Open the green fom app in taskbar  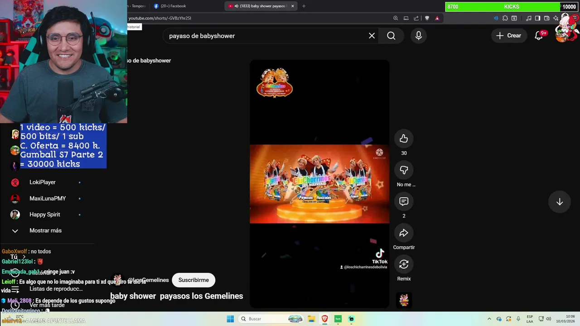point(338,319)
